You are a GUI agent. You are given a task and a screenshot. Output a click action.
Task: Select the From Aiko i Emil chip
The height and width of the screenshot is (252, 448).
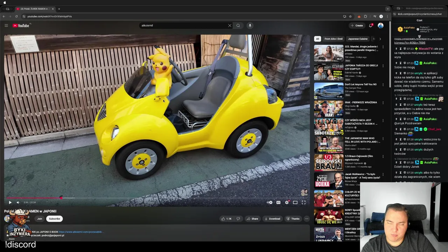point(334,39)
